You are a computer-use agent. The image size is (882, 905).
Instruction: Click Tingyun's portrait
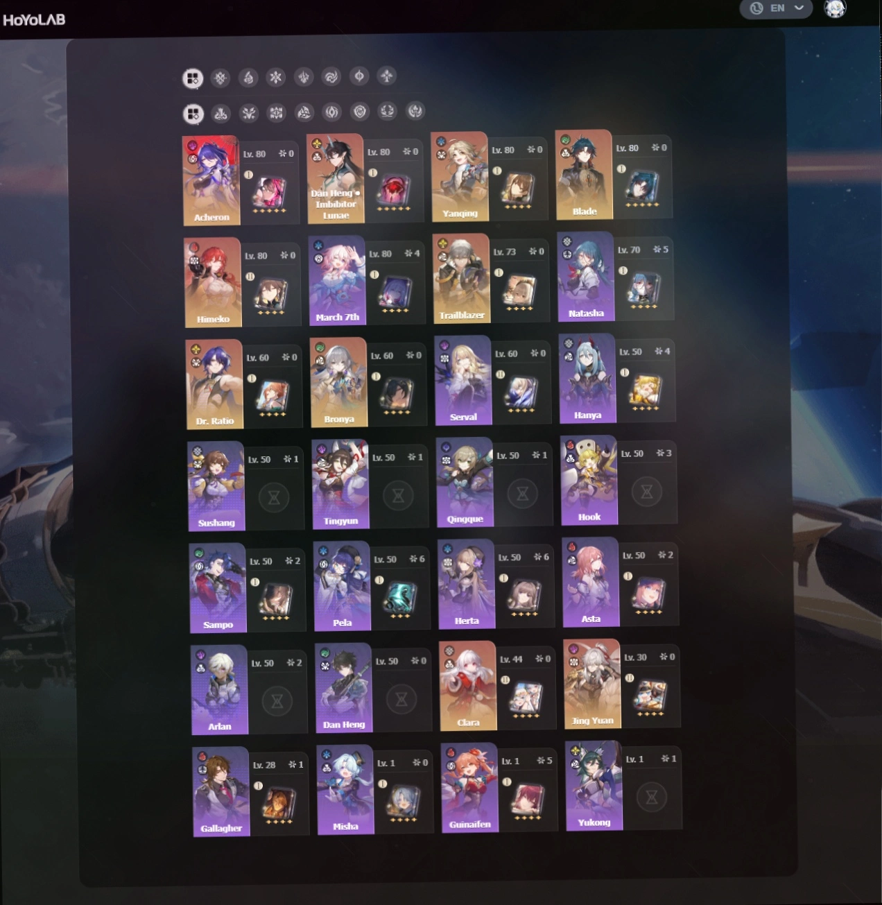[x=340, y=484]
